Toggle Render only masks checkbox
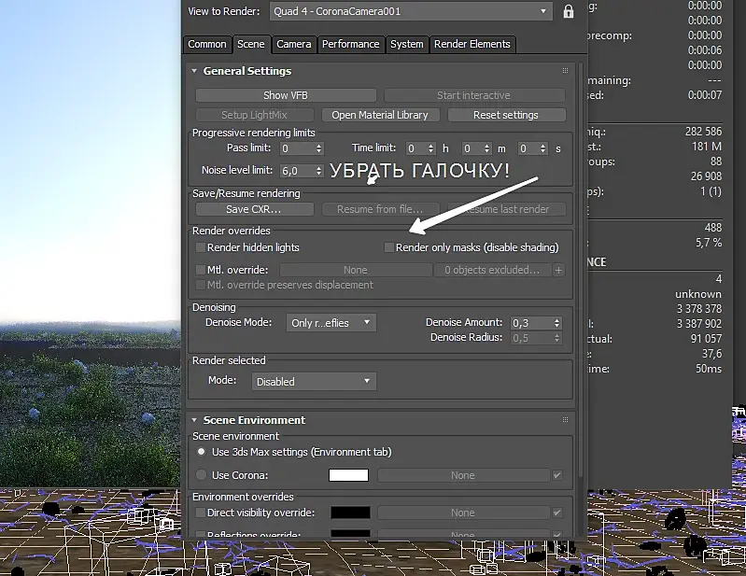 [389, 247]
